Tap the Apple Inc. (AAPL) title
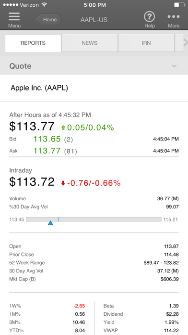188x335 pixels. pyautogui.click(x=39, y=88)
